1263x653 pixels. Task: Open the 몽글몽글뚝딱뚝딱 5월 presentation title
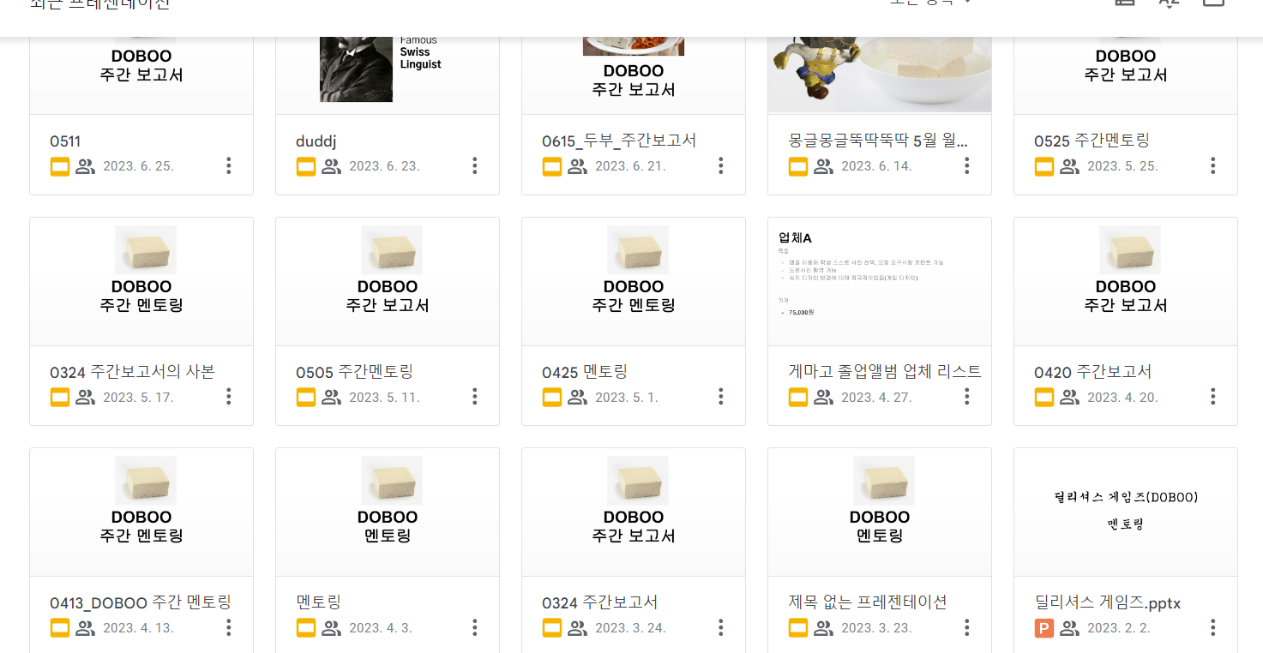point(878,141)
